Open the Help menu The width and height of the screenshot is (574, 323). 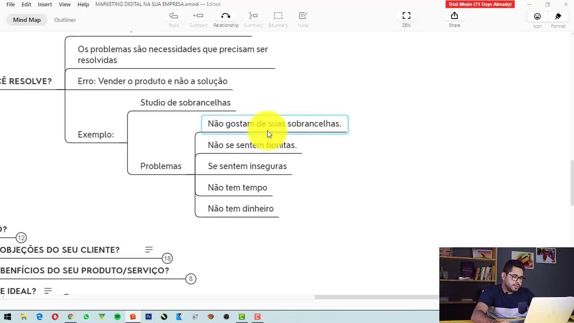pyautogui.click(x=83, y=4)
